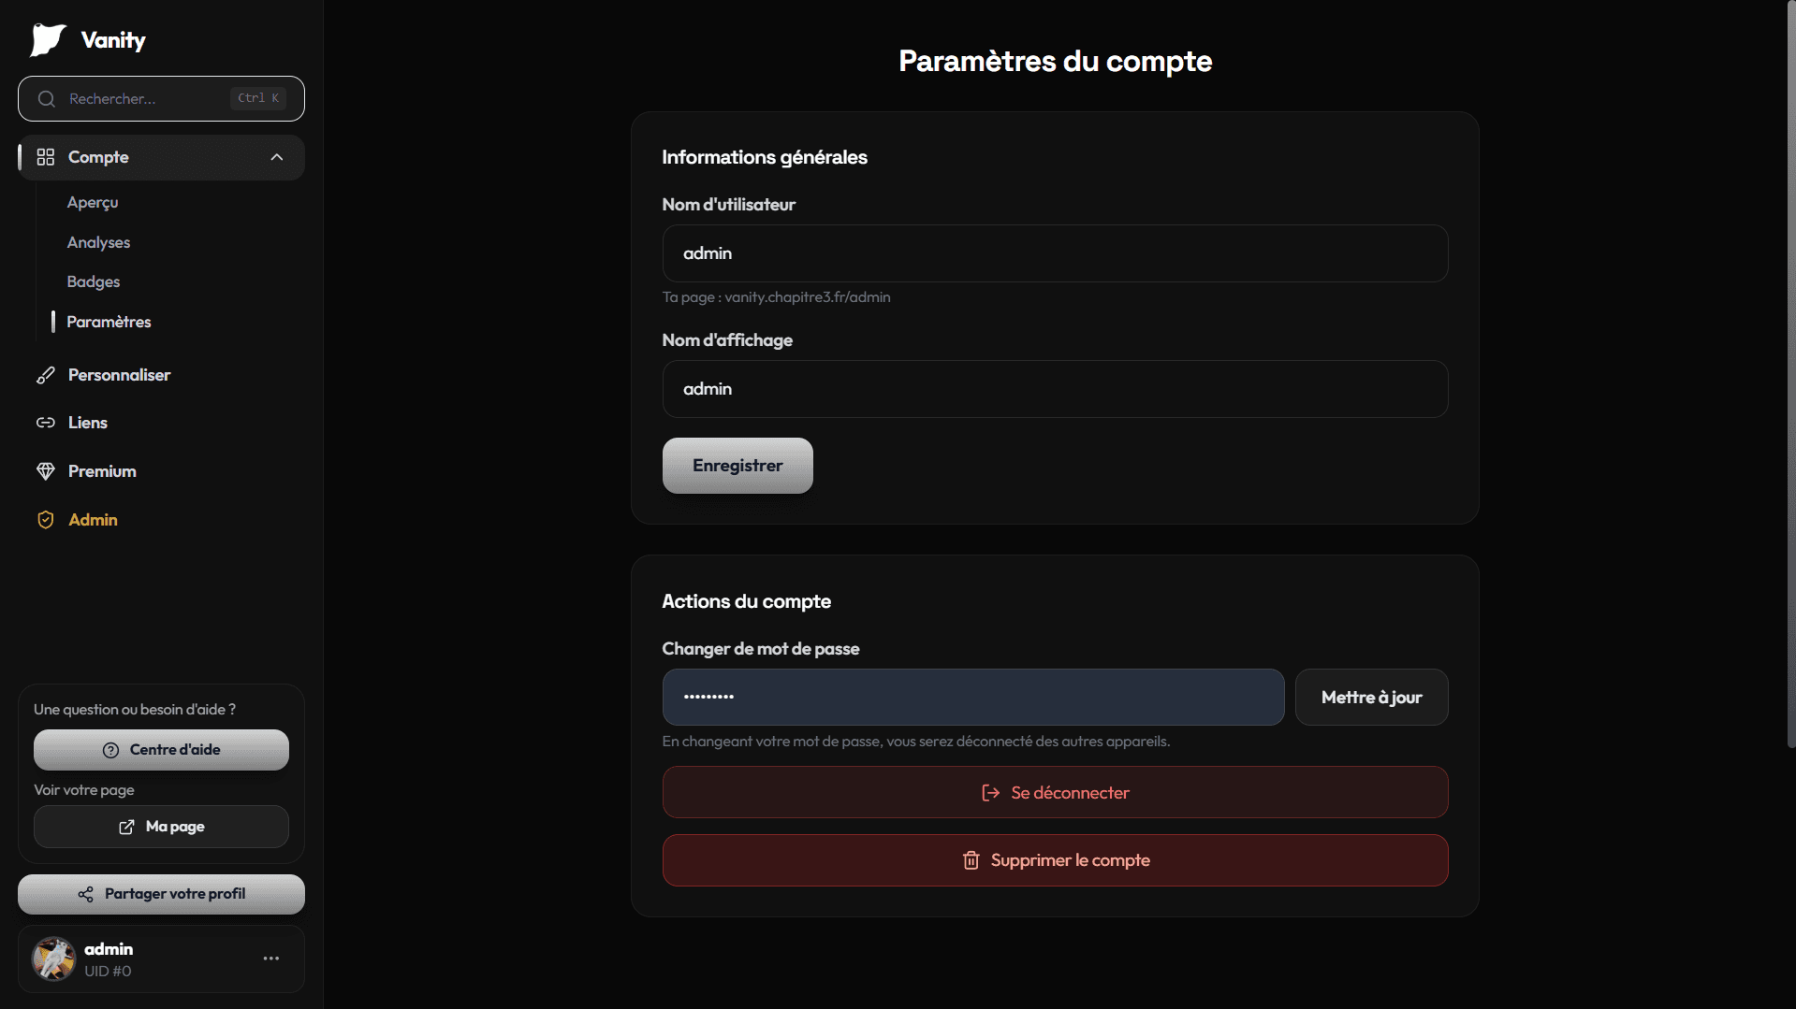The width and height of the screenshot is (1796, 1009).
Task: Click the admin profile avatar
Action: coord(53,959)
